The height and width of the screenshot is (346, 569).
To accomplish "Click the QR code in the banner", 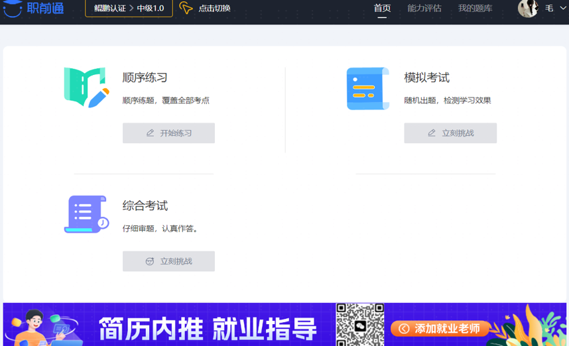I will [x=360, y=325].
